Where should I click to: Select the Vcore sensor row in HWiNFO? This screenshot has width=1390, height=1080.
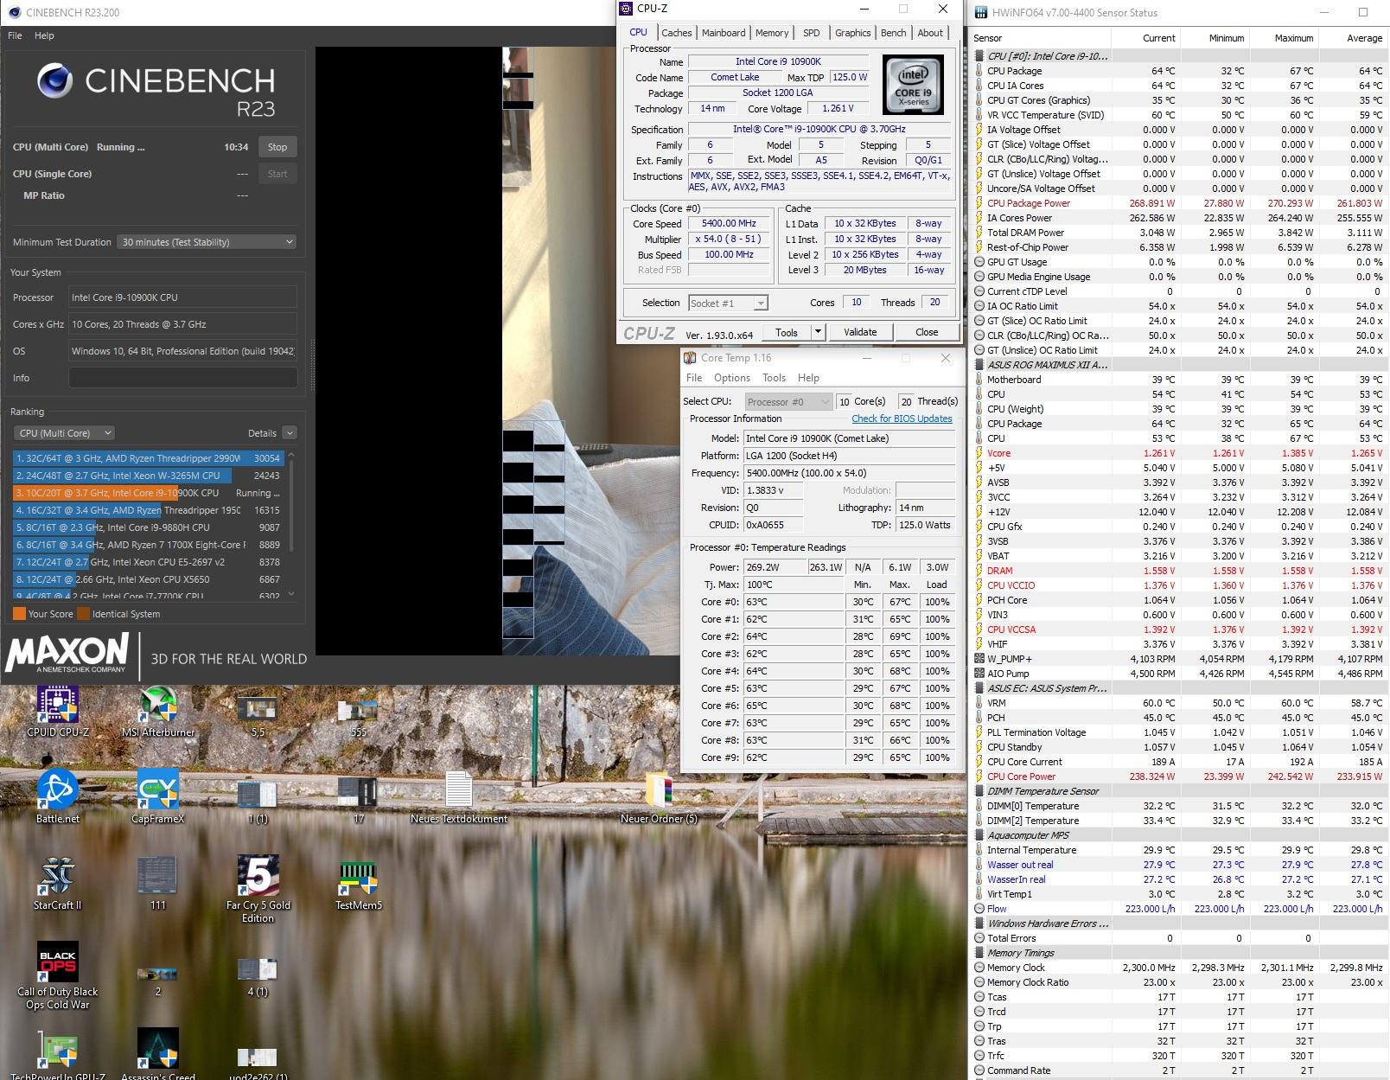(1178, 453)
